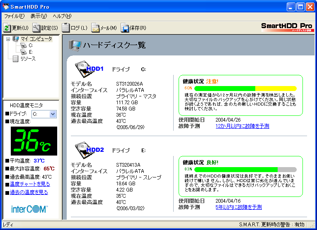Click the 良好! health status label
The height and width of the screenshot is (230, 317).
click(212, 163)
